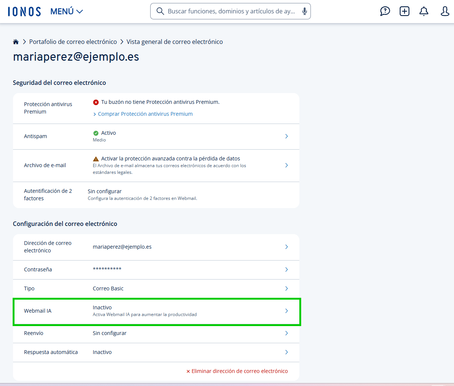Image resolution: width=454 pixels, height=386 pixels.
Task: Click the search magnifier icon
Action: click(160, 11)
